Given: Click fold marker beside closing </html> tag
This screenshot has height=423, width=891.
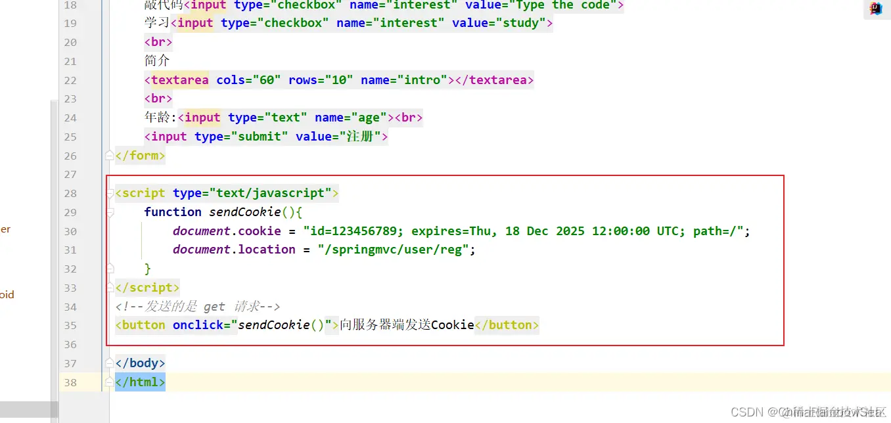Looking at the screenshot, I should pyautogui.click(x=110, y=382).
